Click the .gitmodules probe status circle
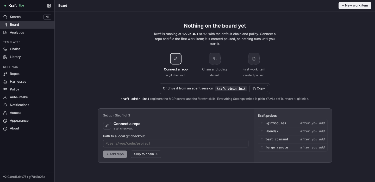The width and height of the screenshot is (375, 182). [x=262, y=123]
